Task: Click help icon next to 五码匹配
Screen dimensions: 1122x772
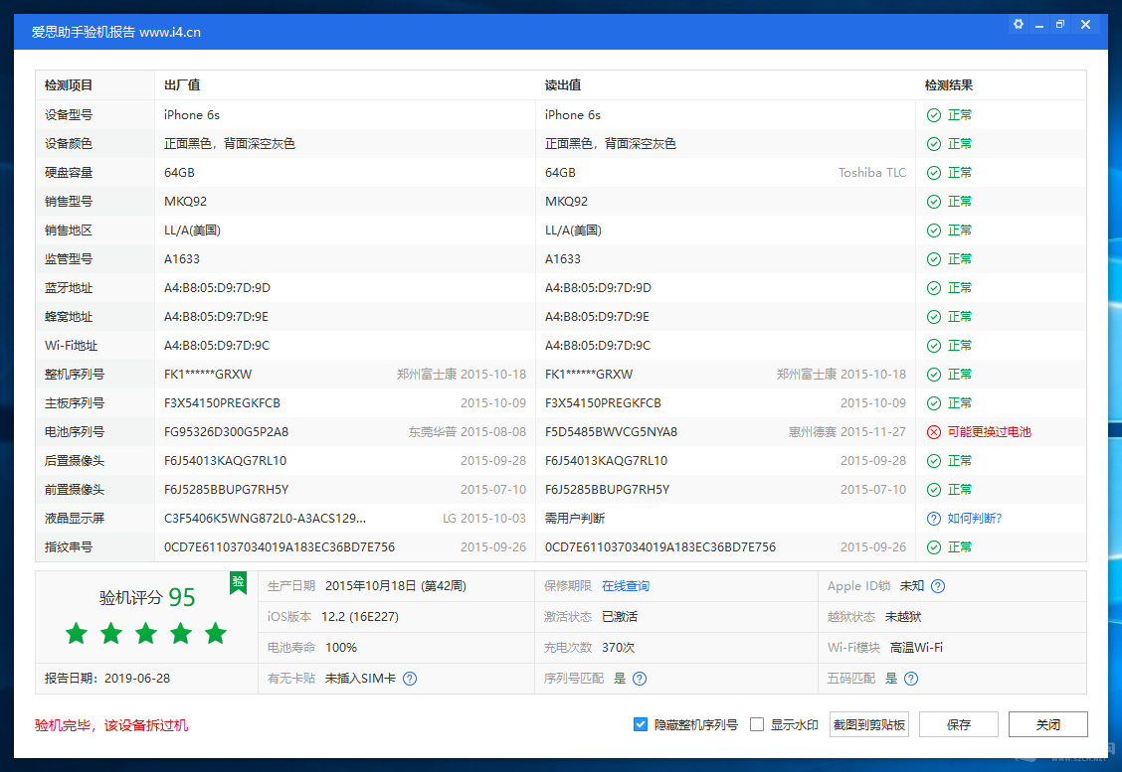Action: 911,679
